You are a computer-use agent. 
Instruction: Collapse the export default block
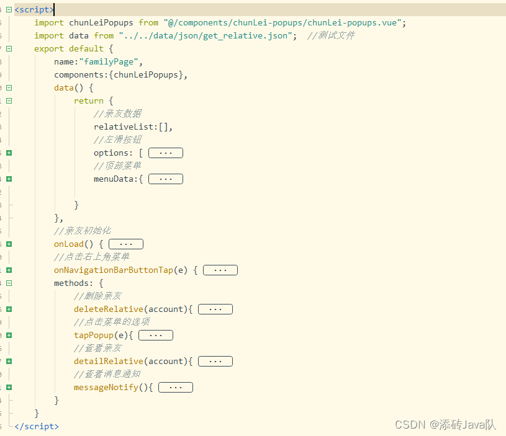click(9, 48)
